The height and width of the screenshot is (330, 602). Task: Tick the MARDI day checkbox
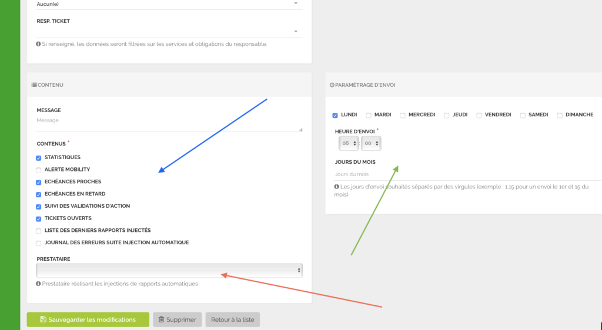click(x=369, y=116)
